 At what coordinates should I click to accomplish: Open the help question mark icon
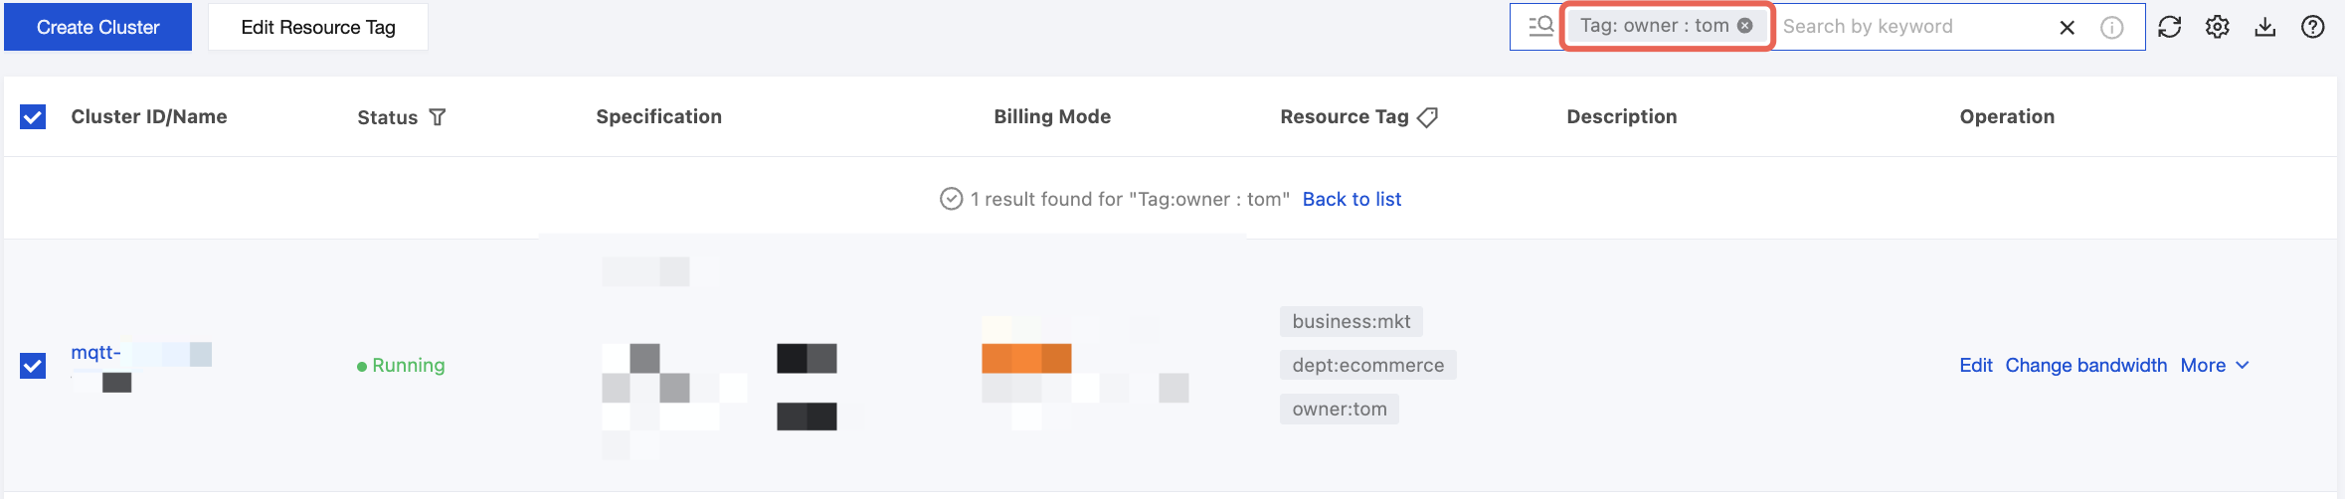2312,27
